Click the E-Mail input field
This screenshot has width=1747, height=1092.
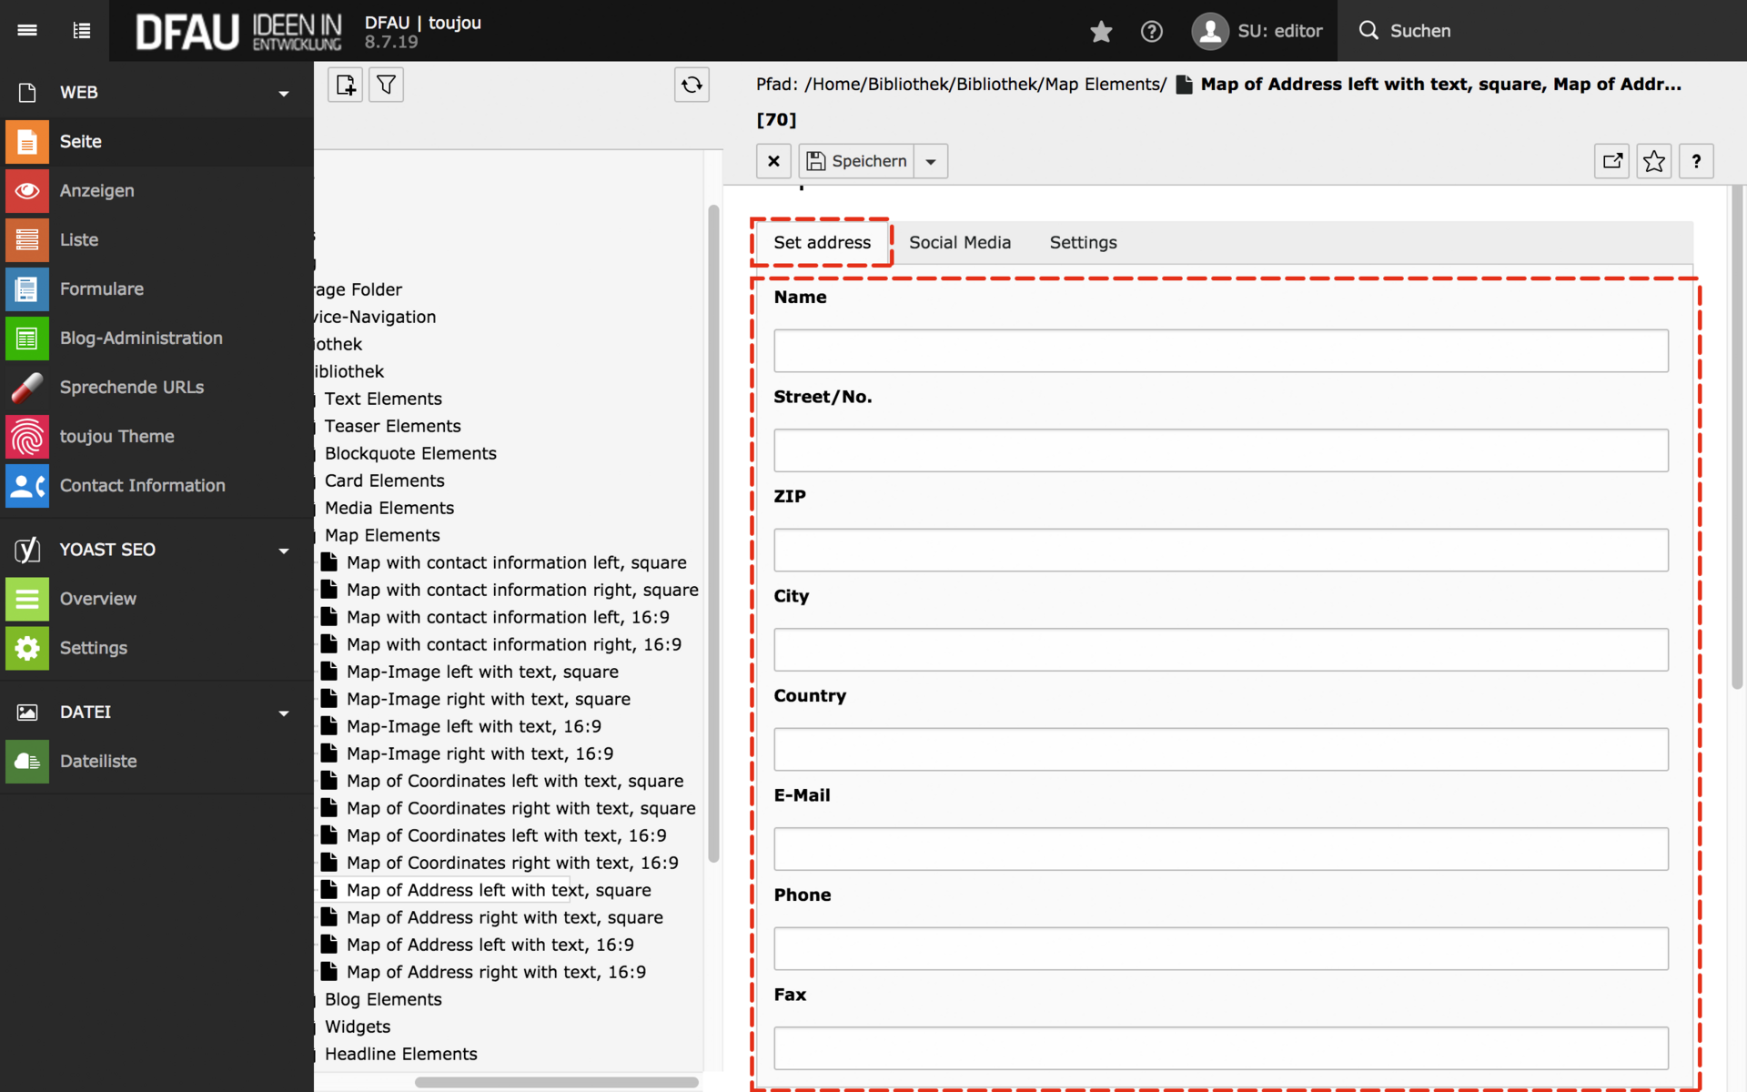click(1220, 849)
